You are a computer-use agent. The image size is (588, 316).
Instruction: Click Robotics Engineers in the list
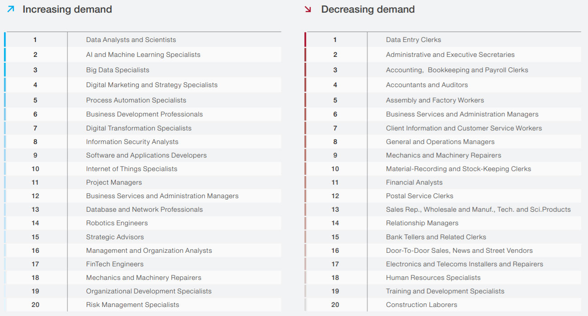pyautogui.click(x=117, y=223)
